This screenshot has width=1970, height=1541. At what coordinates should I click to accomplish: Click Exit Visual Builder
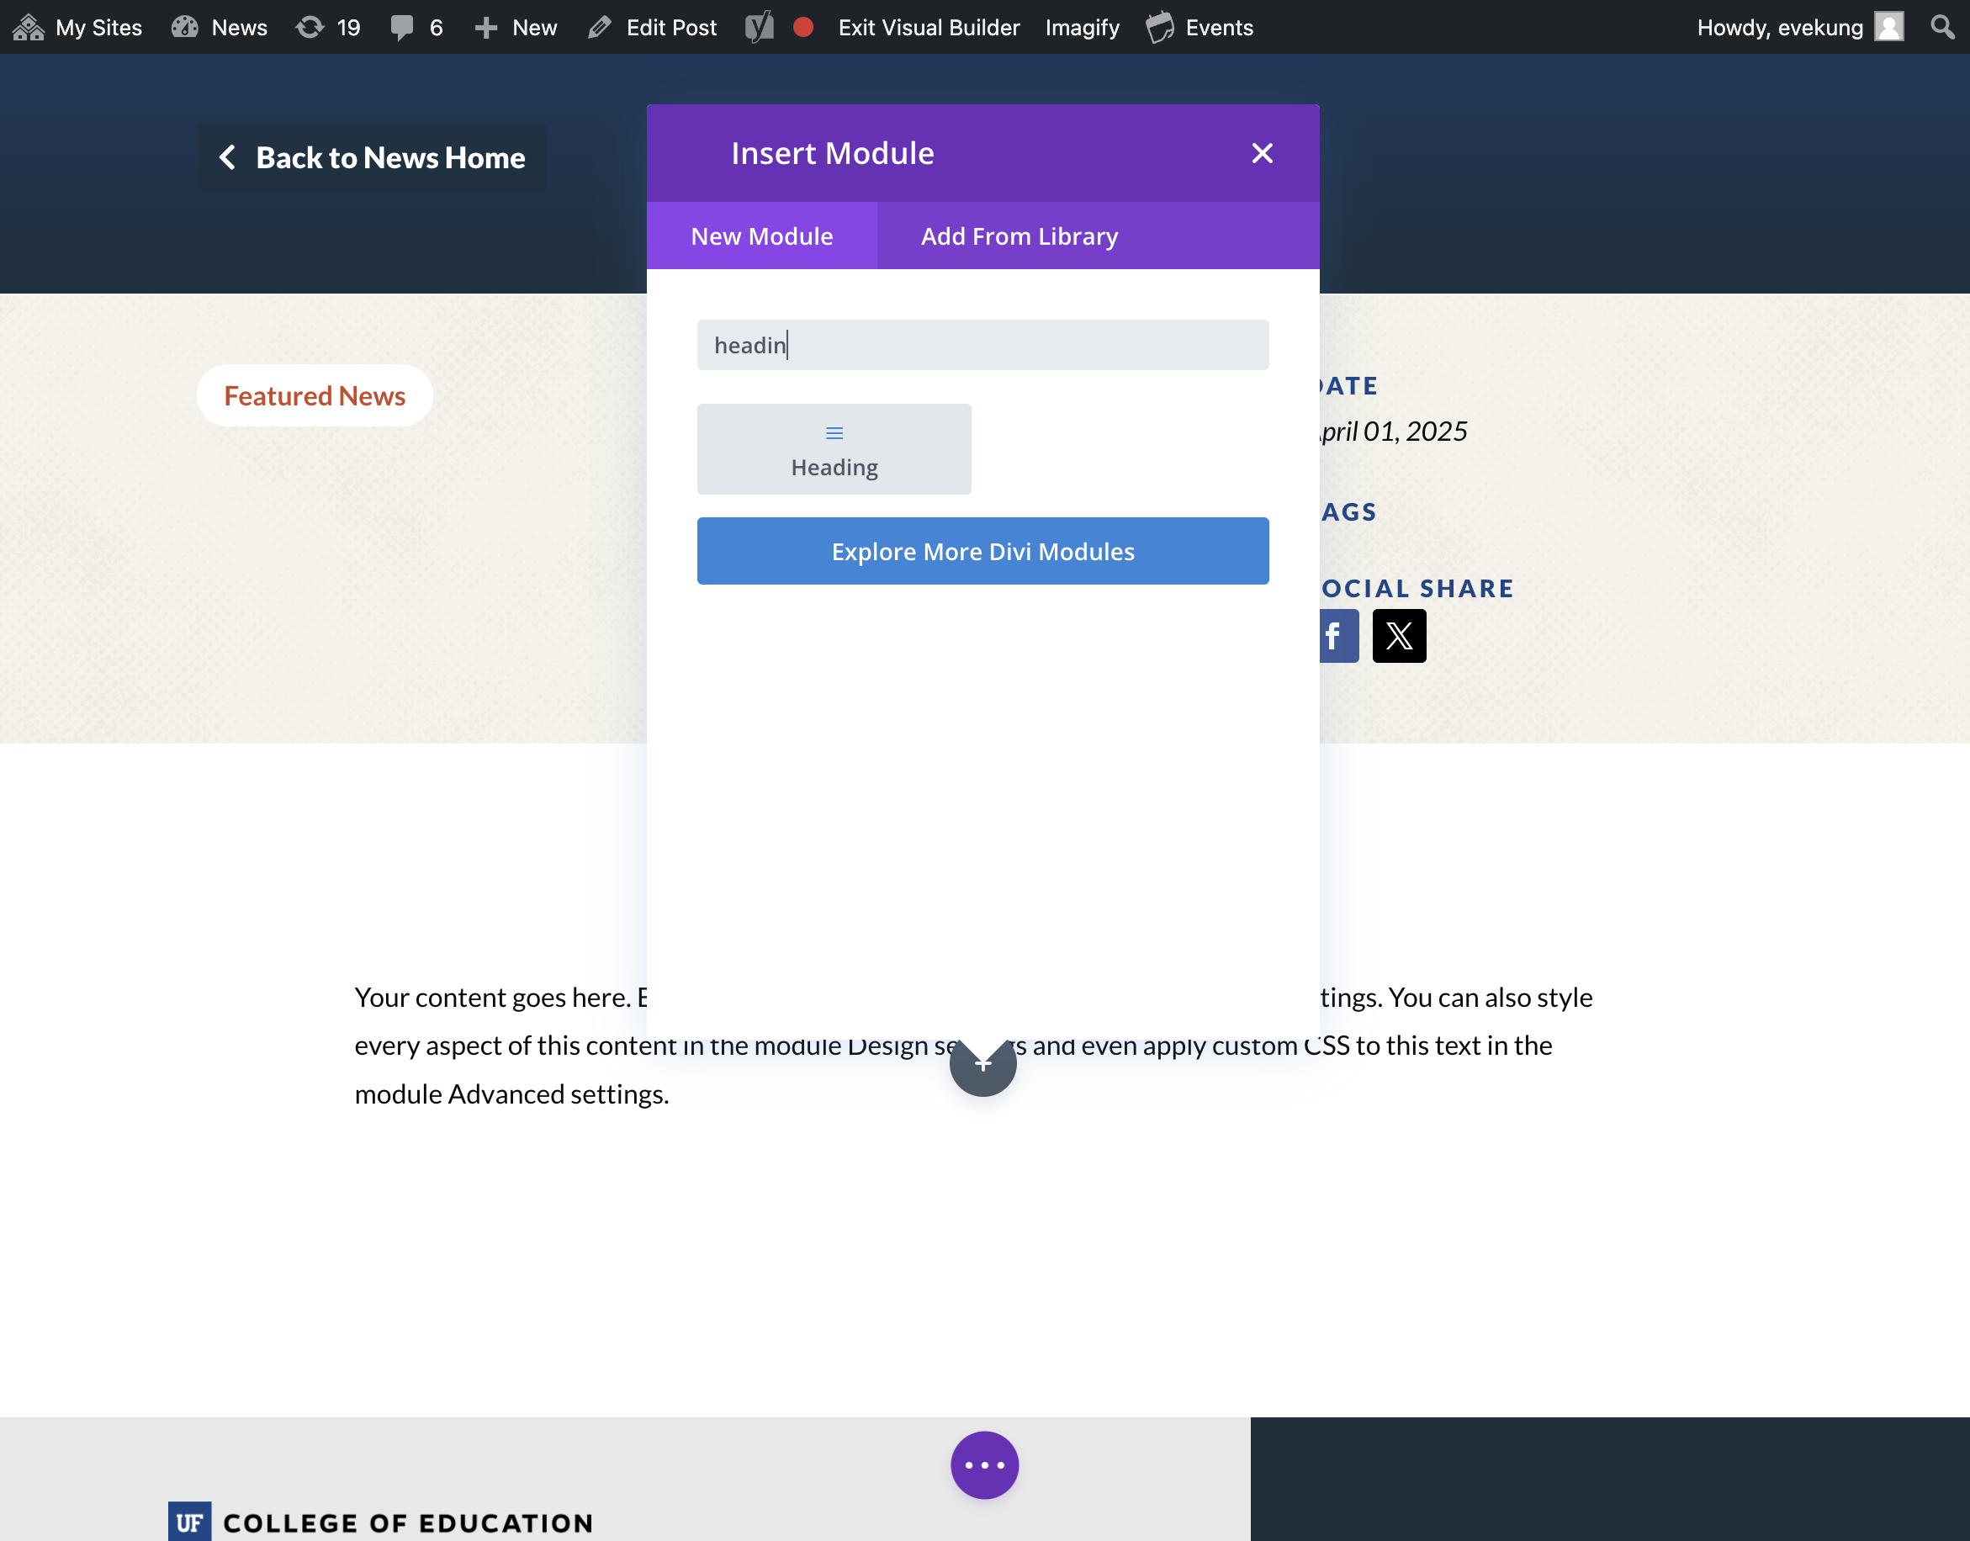pyautogui.click(x=928, y=27)
